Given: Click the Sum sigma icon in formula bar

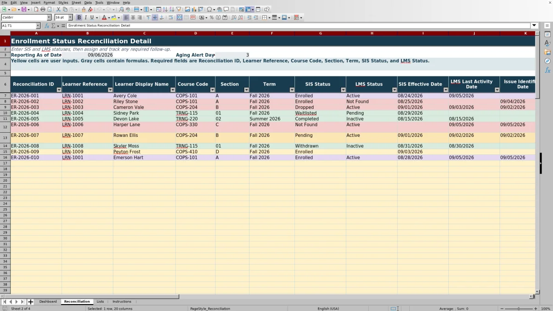Looking at the screenshot, I should coord(53,25).
